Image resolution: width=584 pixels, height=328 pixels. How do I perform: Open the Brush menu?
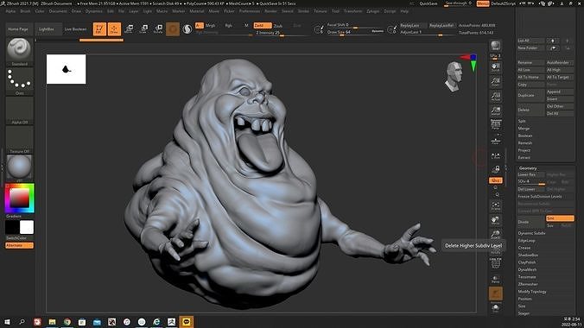(25, 11)
